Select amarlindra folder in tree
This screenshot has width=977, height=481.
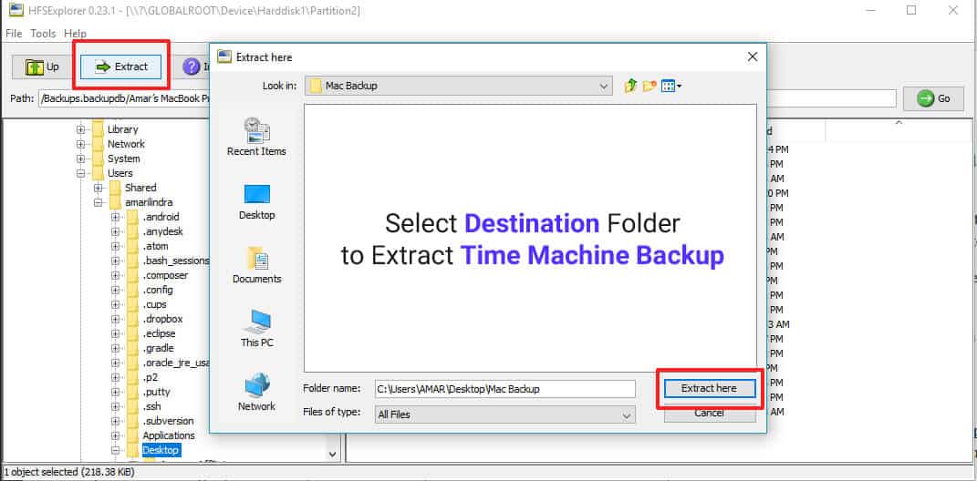[149, 202]
